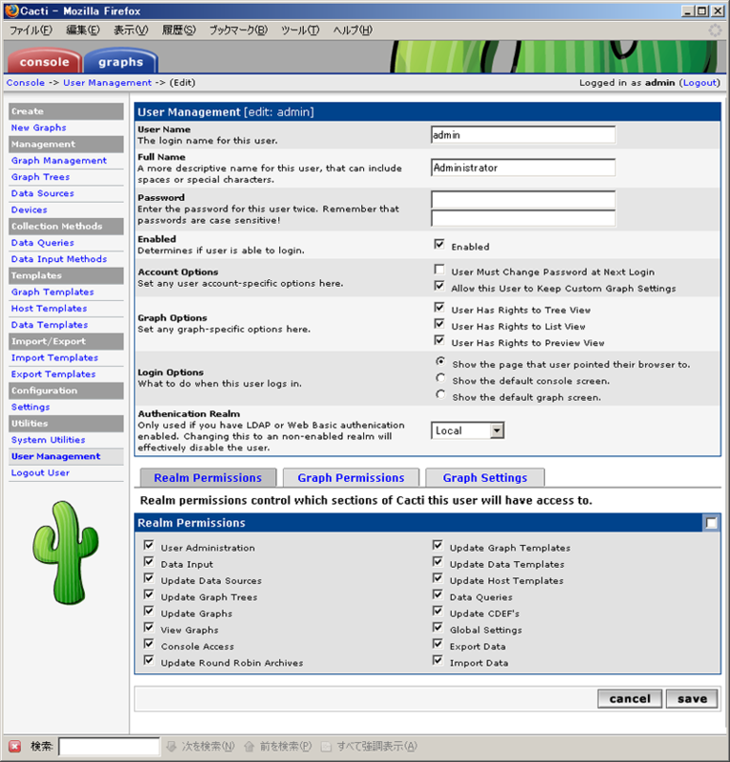Viewport: 730px width, 762px height.
Task: Toggle User Has Rights to List View
Action: [439, 324]
